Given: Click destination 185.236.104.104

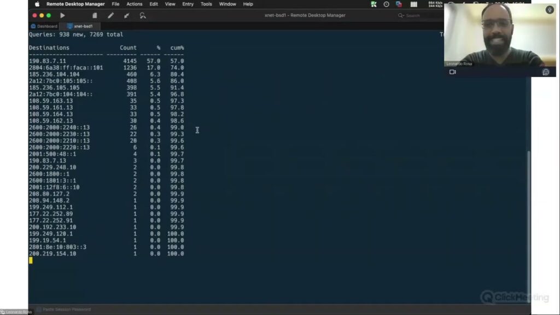Looking at the screenshot, I should click(x=54, y=74).
